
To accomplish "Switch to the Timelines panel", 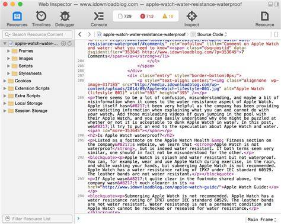I will click(41, 16).
